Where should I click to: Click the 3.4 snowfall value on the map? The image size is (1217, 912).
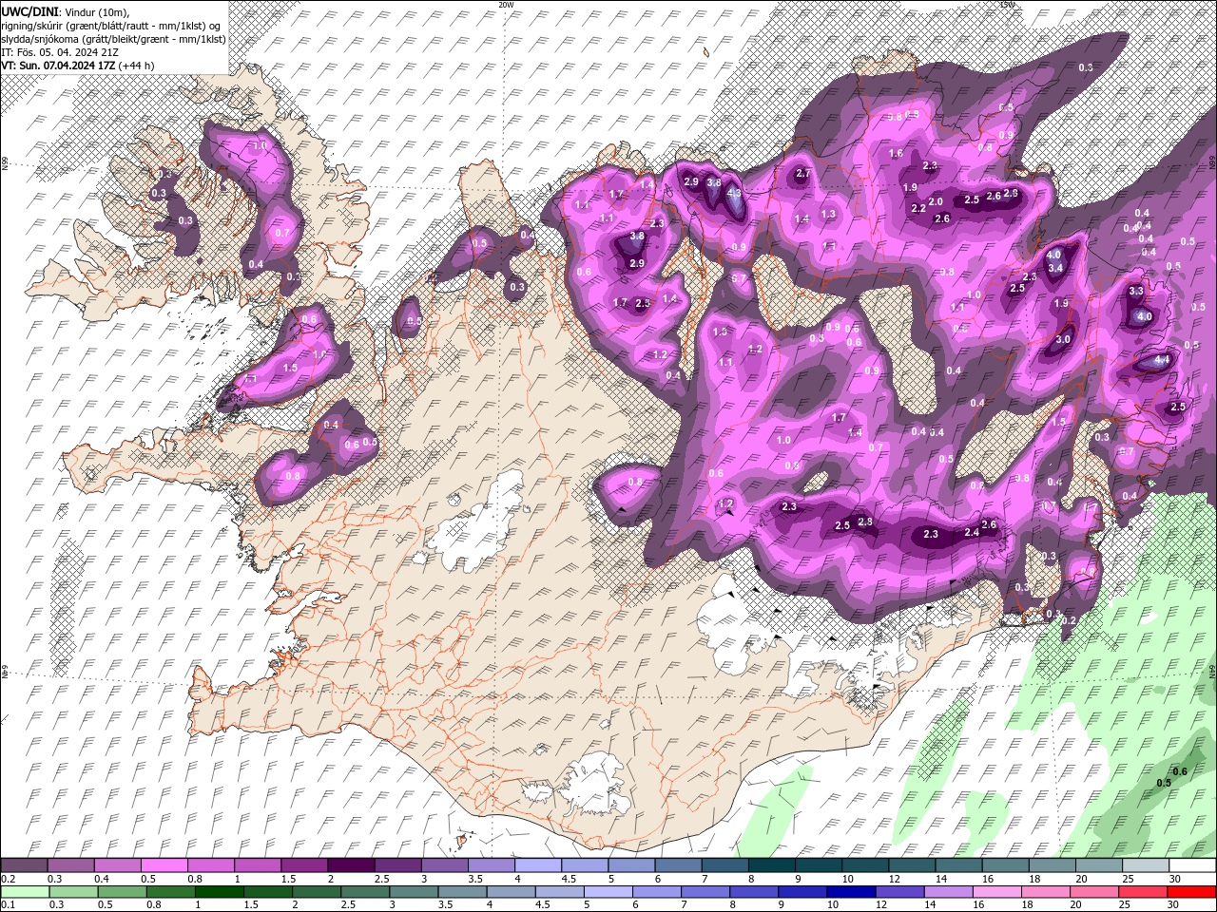1054,268
